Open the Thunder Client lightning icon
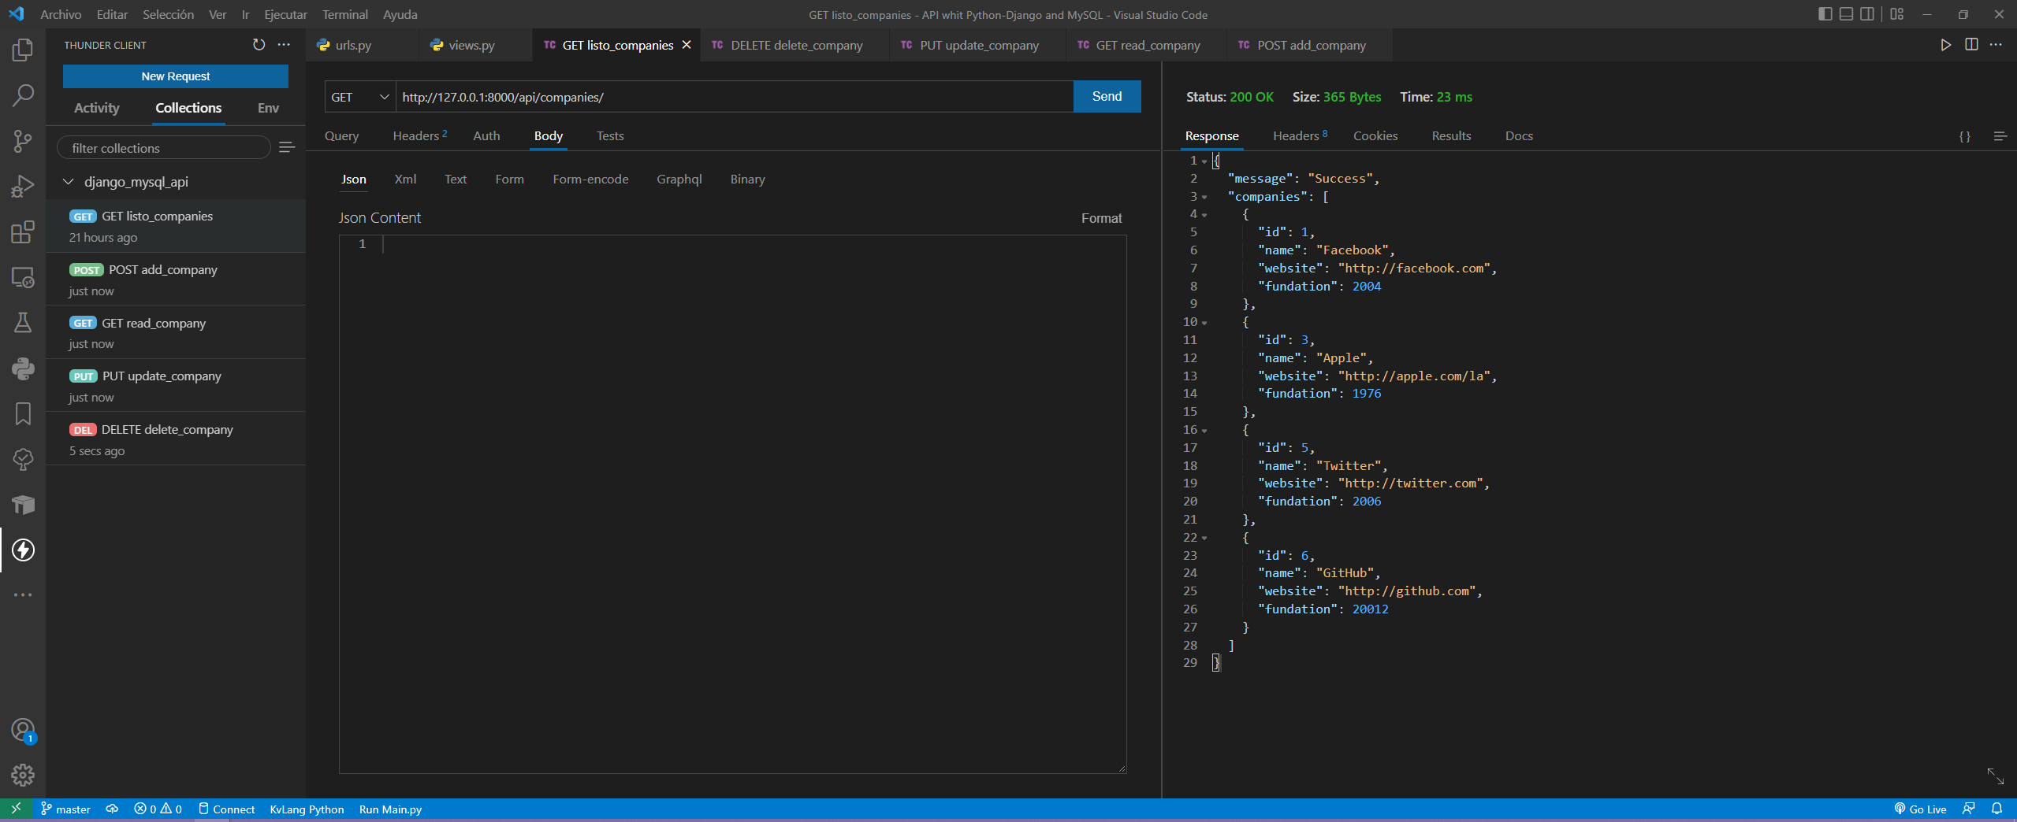The image size is (2017, 822). click(x=23, y=550)
